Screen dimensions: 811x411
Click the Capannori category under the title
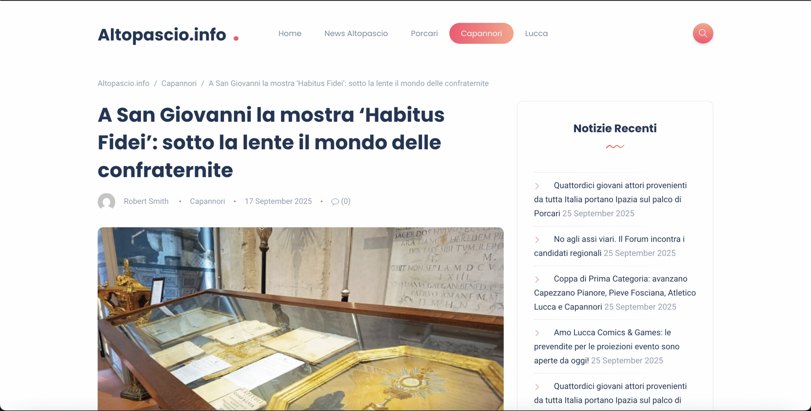tap(207, 201)
